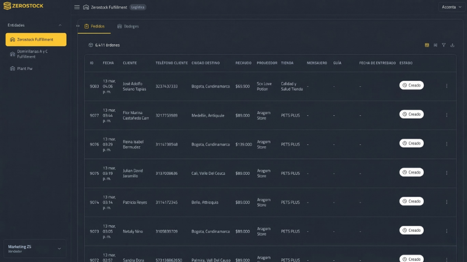
Task: Open the Accenta dropdown
Action: (451, 7)
